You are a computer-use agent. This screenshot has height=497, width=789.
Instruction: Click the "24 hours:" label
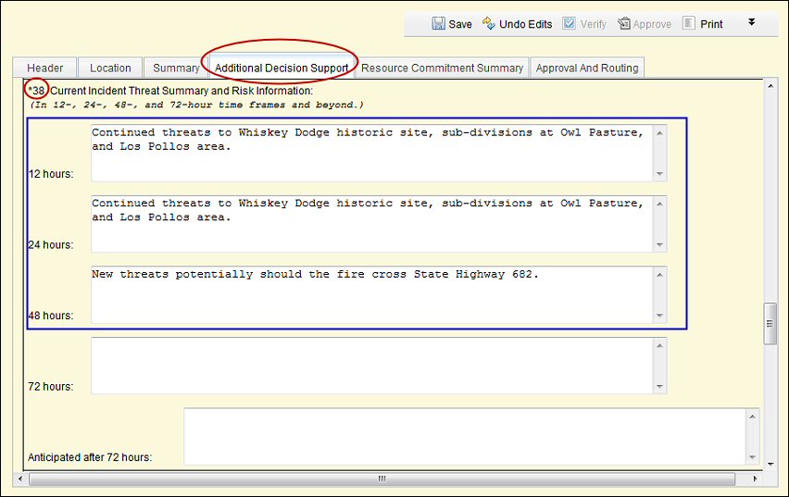tap(51, 245)
